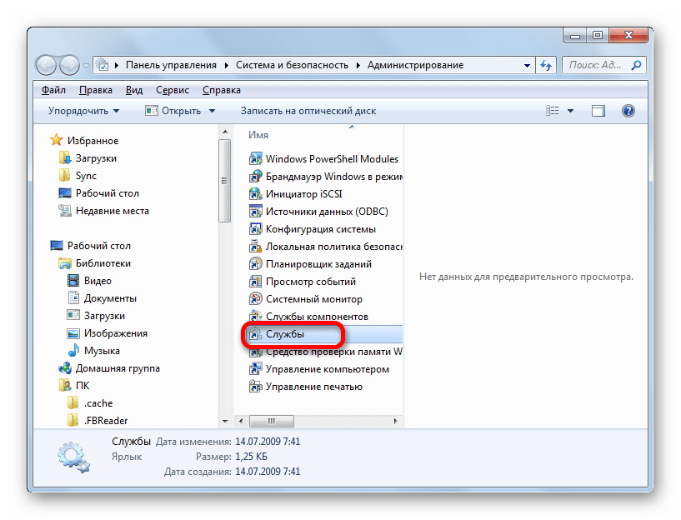The height and width of the screenshot is (520, 681).
Task: Go back with the Back arrow button
Action: pos(47,66)
